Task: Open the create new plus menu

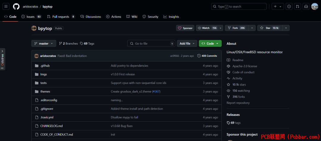Action: tap(278, 7)
